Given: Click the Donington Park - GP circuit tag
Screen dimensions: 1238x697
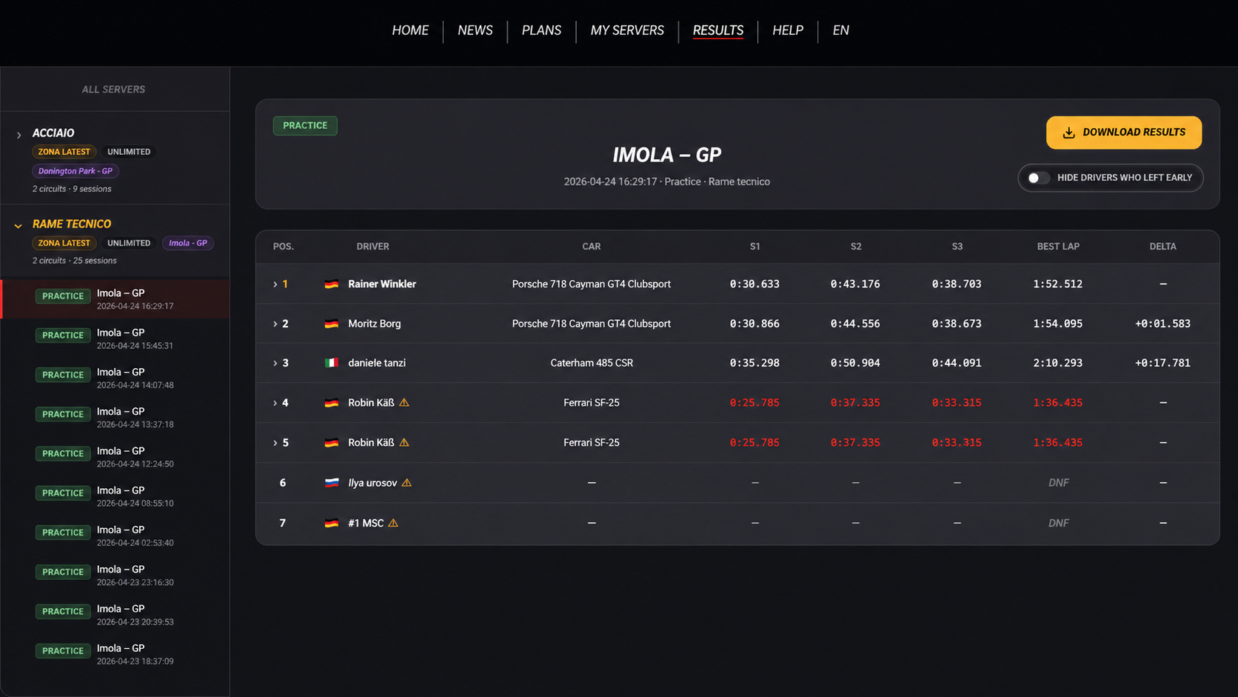Looking at the screenshot, I should pyautogui.click(x=75, y=171).
